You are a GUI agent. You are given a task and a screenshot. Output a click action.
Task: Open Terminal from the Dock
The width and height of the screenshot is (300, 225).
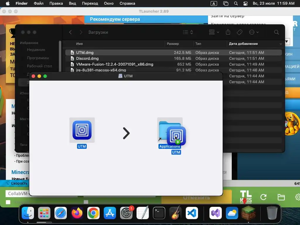(159, 213)
